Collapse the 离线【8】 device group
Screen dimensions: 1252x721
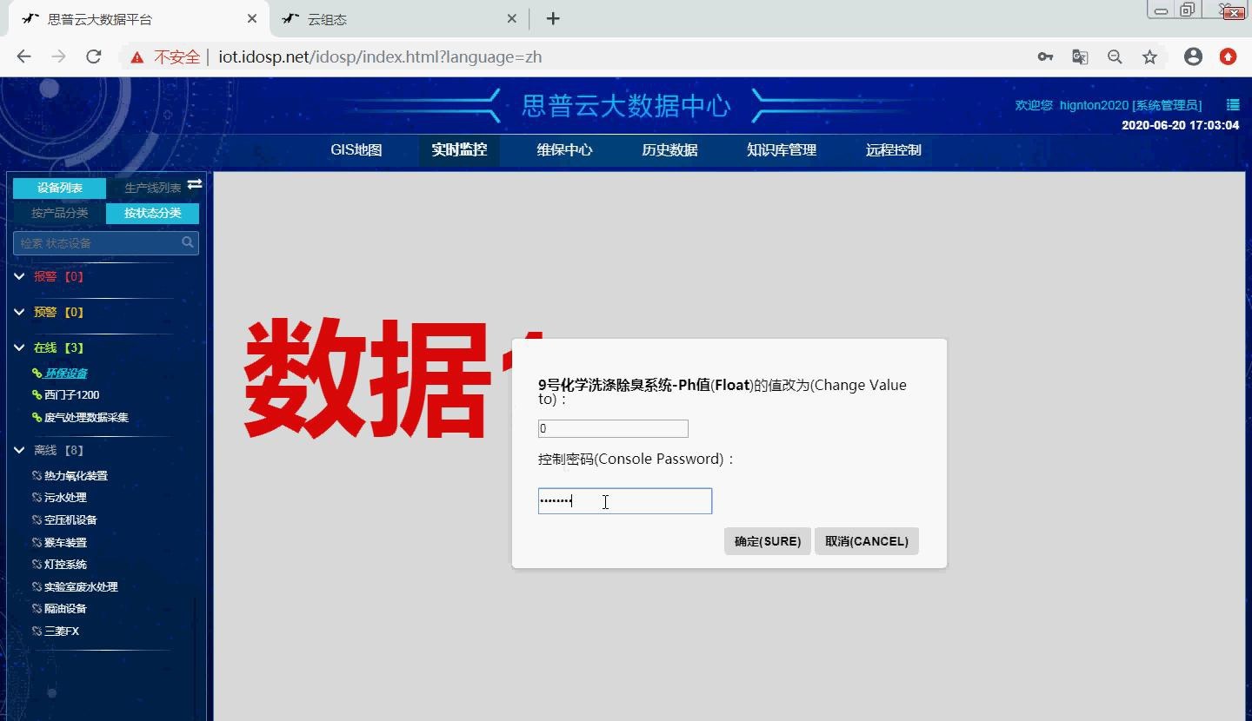tap(19, 450)
